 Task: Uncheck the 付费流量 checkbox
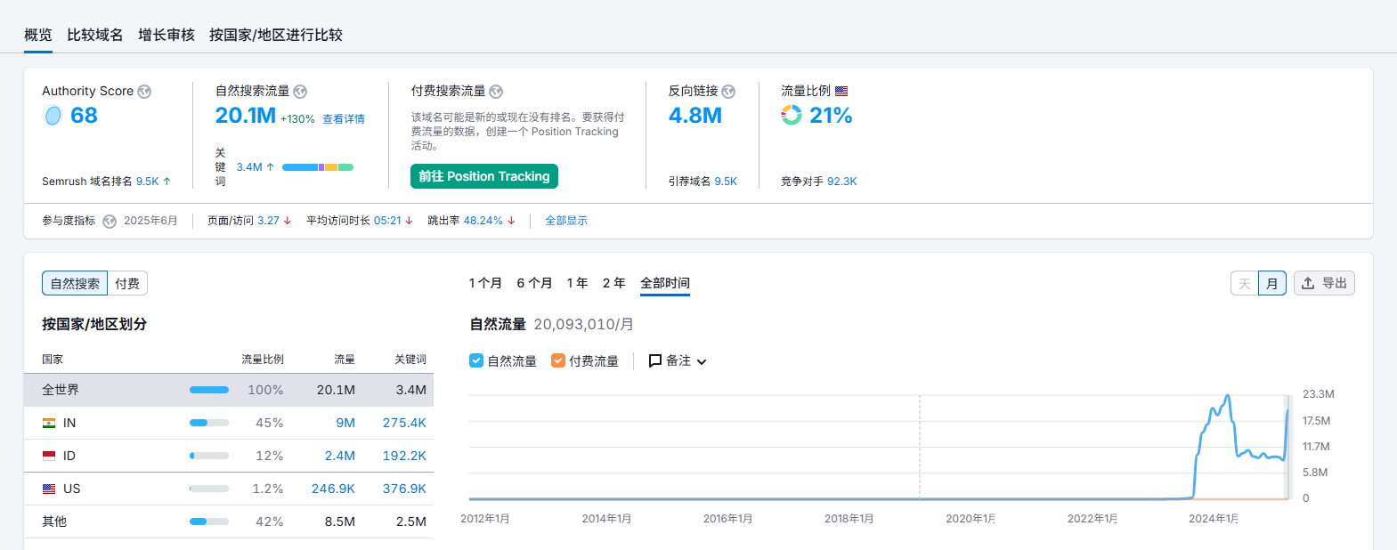[558, 360]
